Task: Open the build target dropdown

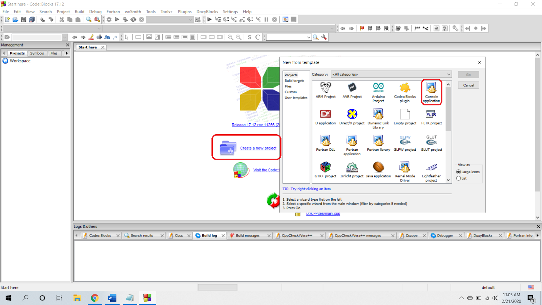Action: (x=170, y=20)
